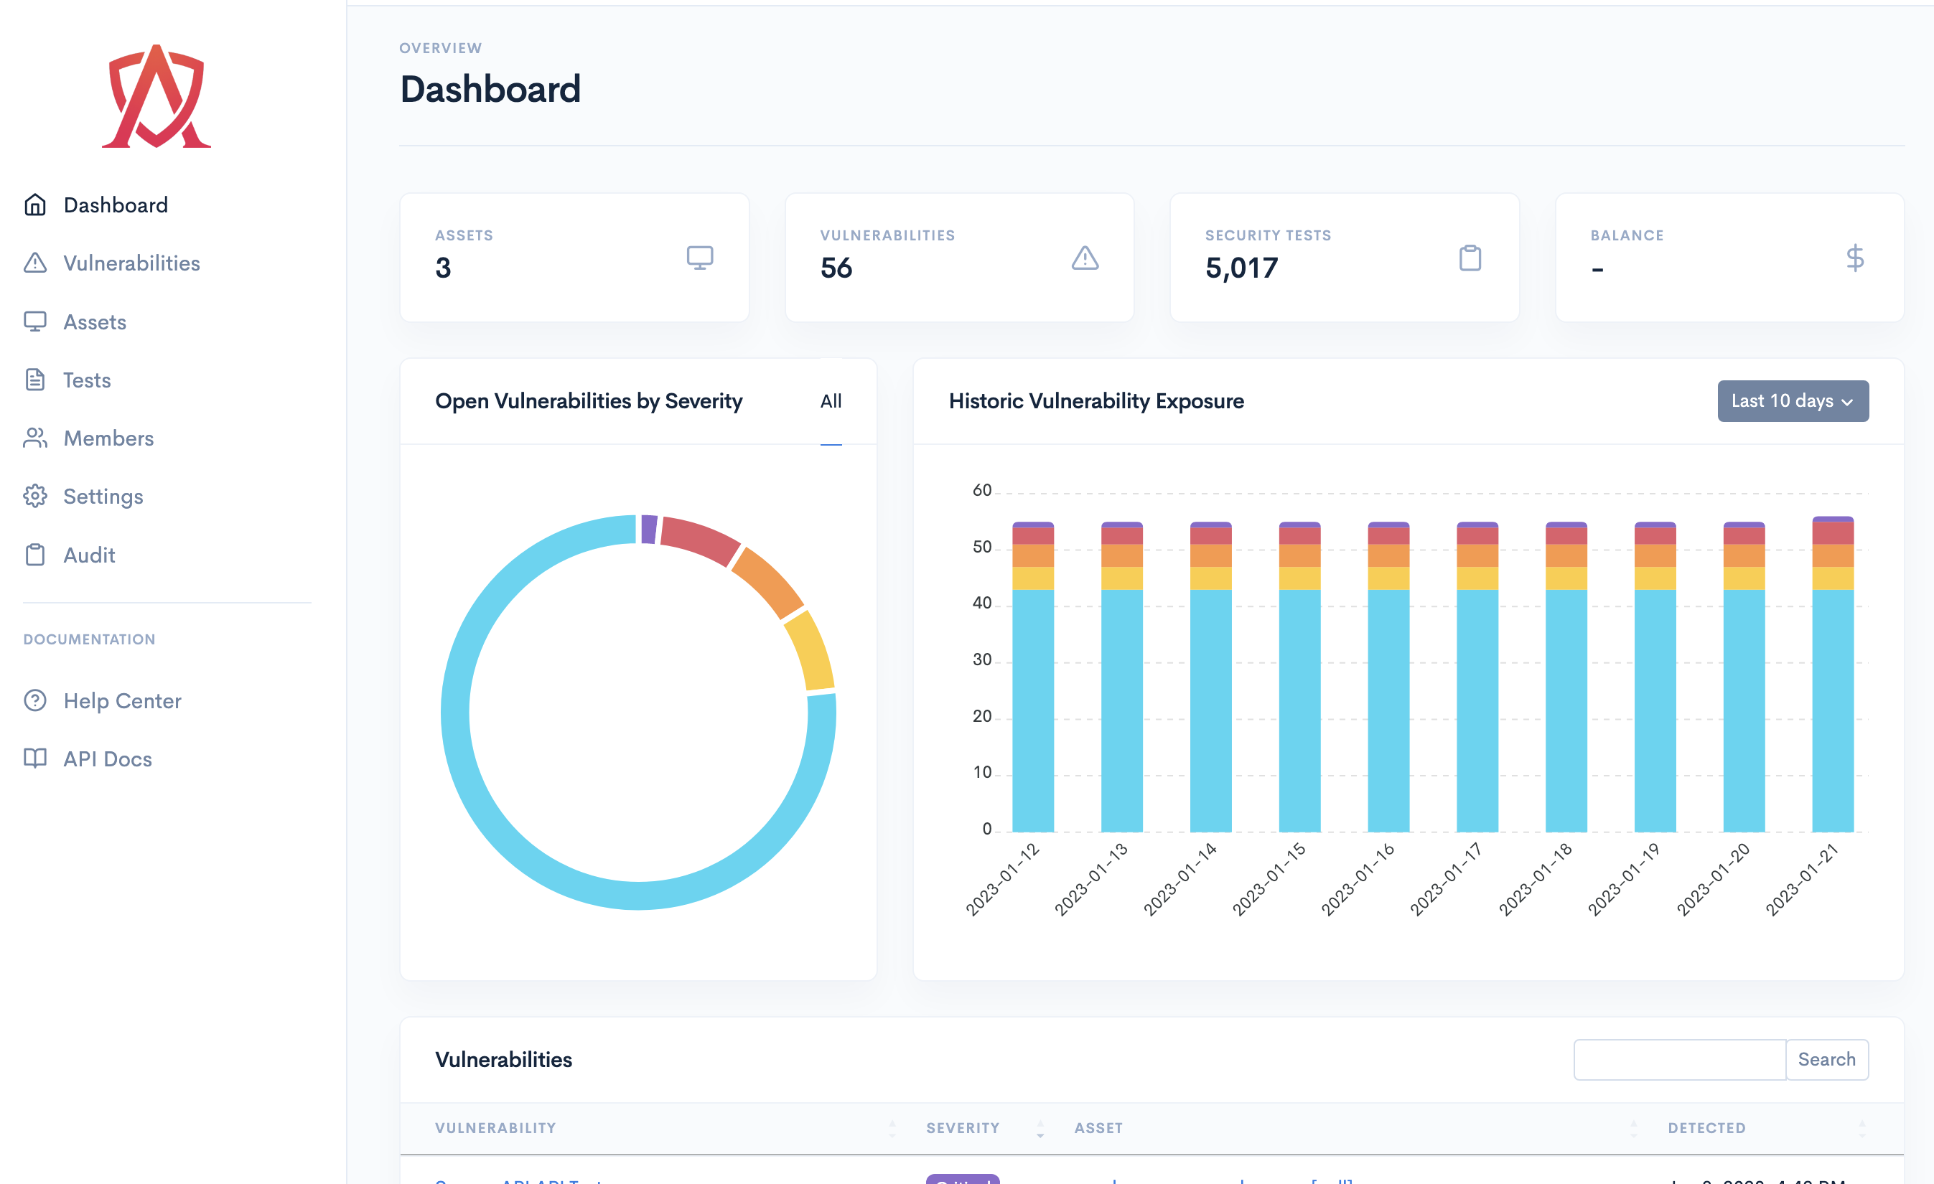The image size is (1934, 1184).
Task: Sort by Vulnerability column arrows
Action: [x=892, y=1128]
